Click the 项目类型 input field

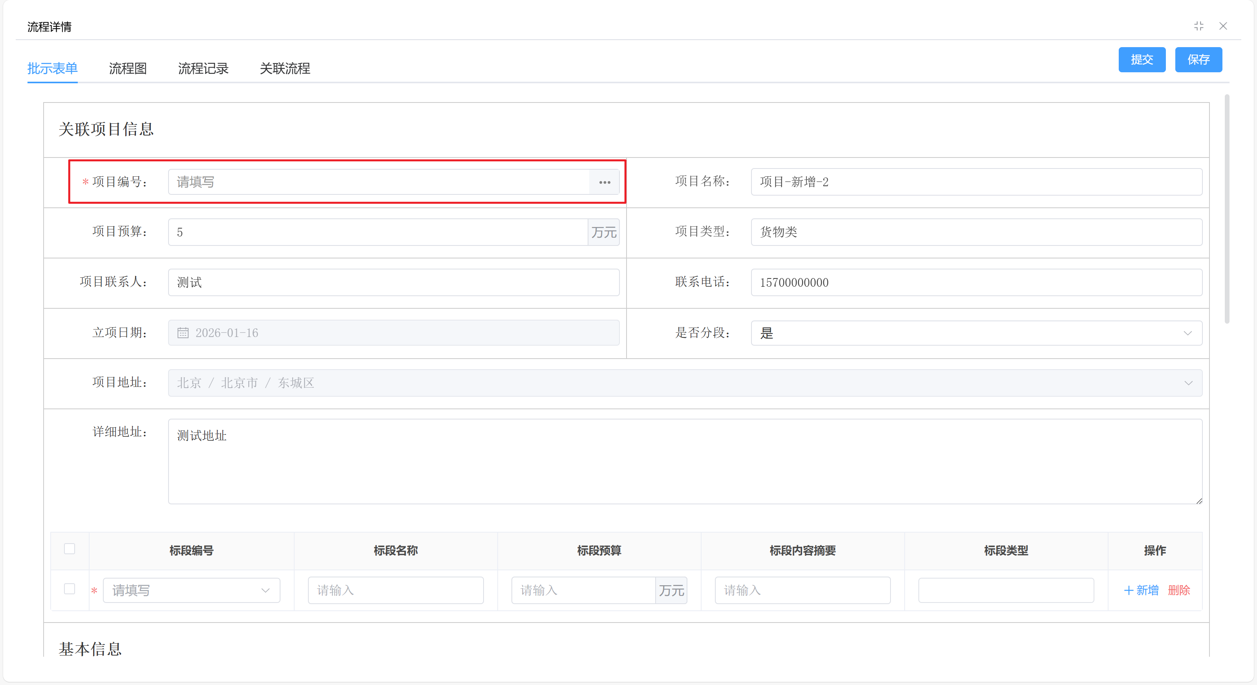pos(977,232)
